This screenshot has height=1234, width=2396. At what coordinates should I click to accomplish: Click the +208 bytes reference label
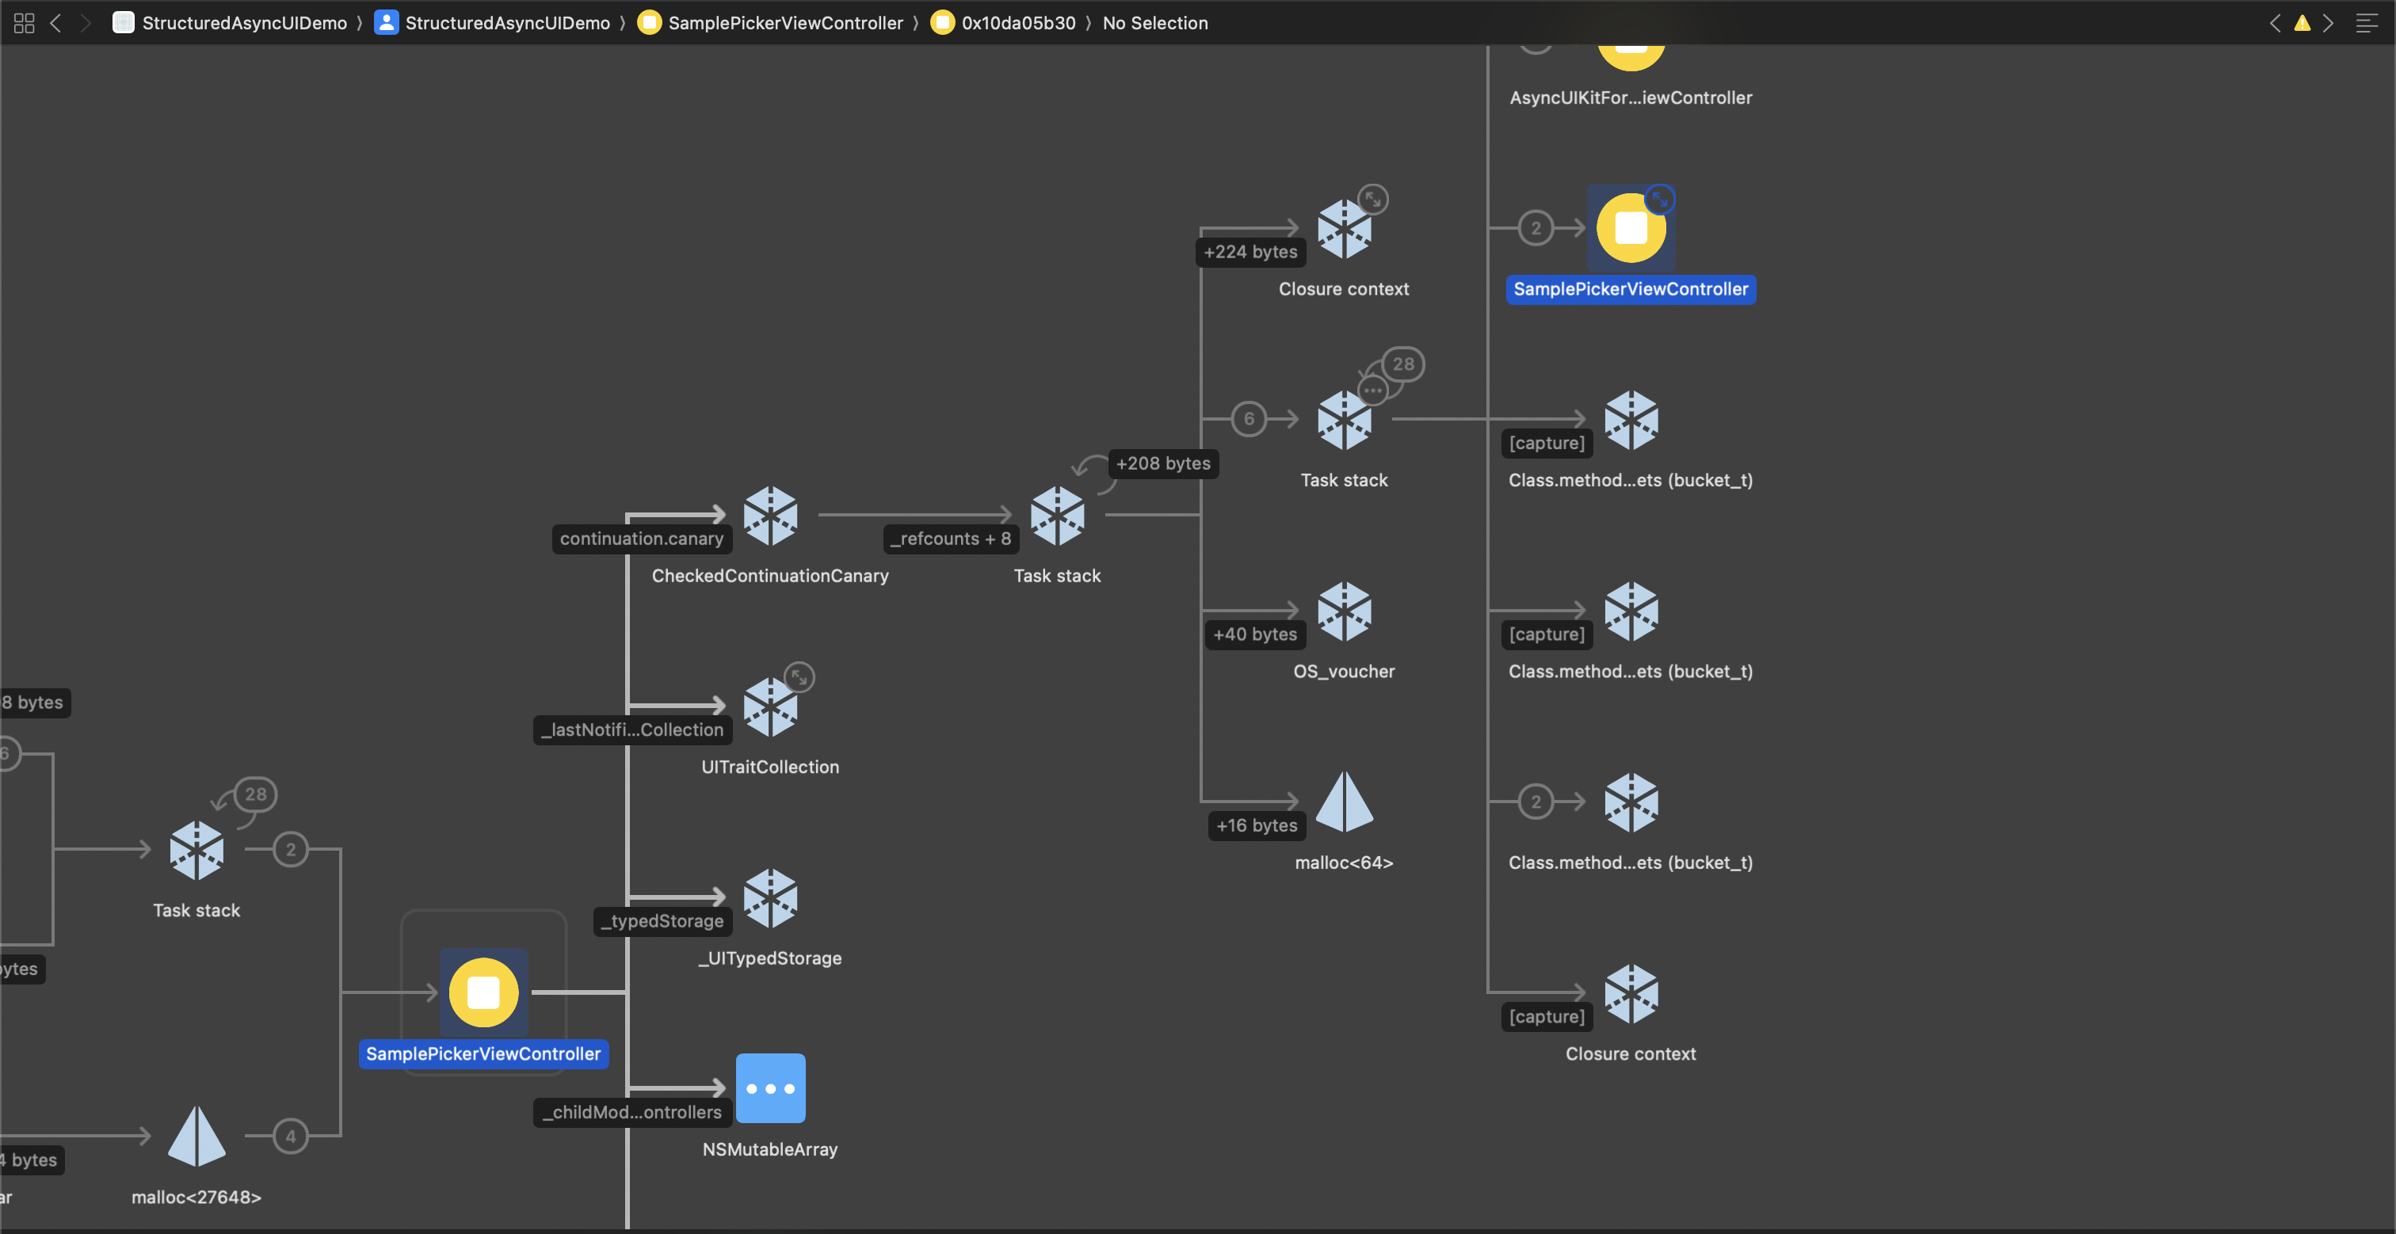pos(1164,463)
